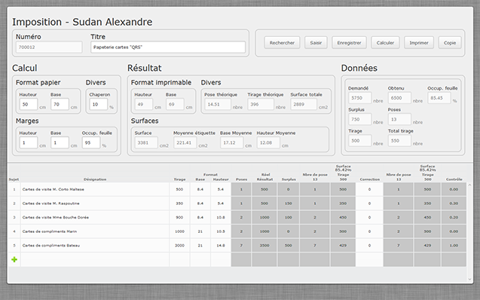This screenshot has width=480, height=300.
Task: Click the Enregistrer button
Action: tap(349, 43)
